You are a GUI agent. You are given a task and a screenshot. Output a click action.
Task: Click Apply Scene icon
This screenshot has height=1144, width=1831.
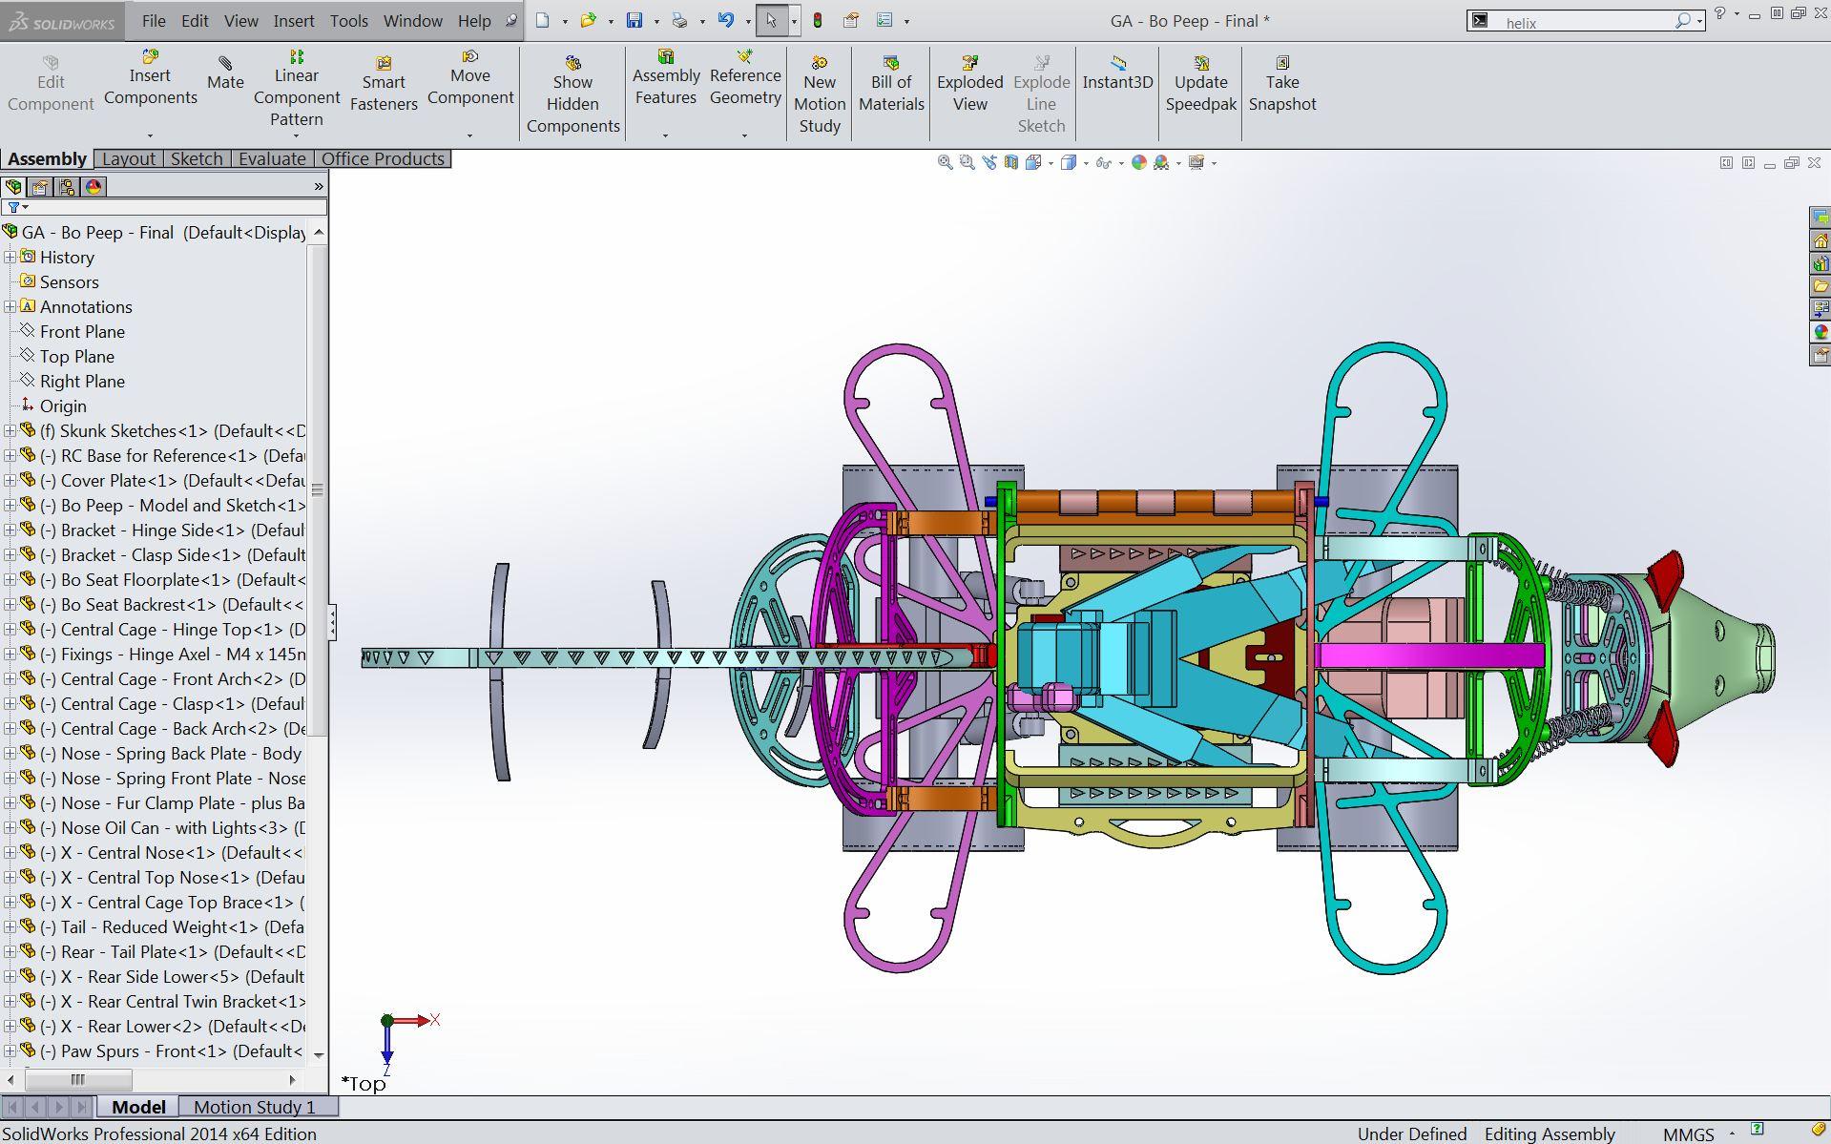point(1161,162)
